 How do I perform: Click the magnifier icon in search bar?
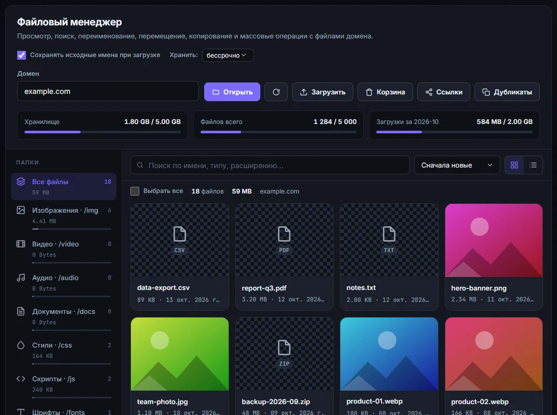click(140, 165)
